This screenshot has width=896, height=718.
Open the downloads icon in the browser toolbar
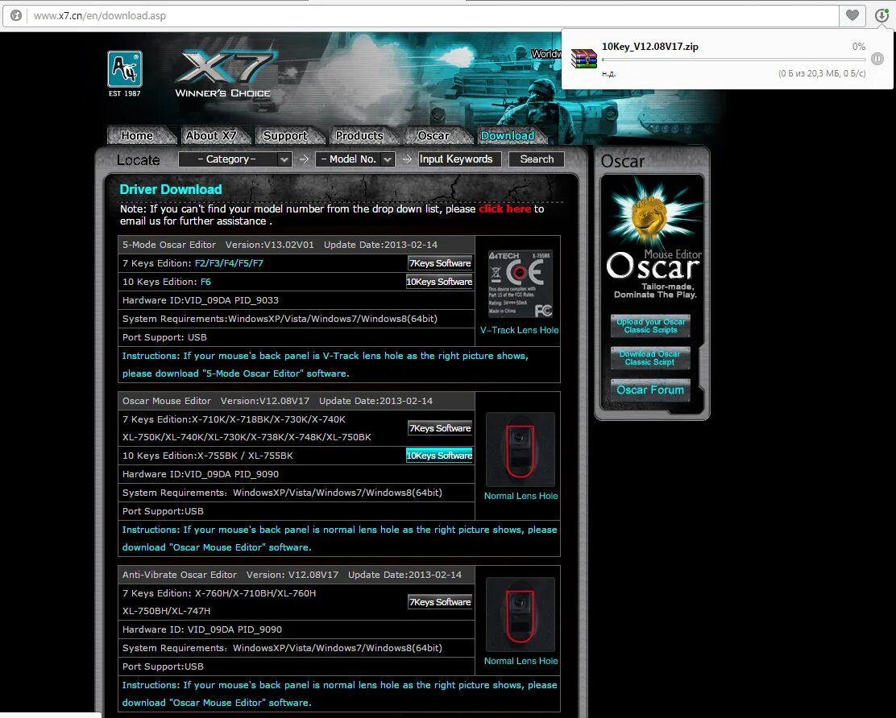881,15
